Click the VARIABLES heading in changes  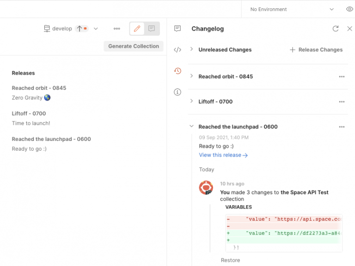pos(239,207)
